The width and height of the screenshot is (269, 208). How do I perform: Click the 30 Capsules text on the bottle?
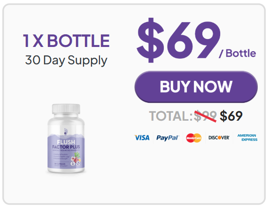pos(60,164)
